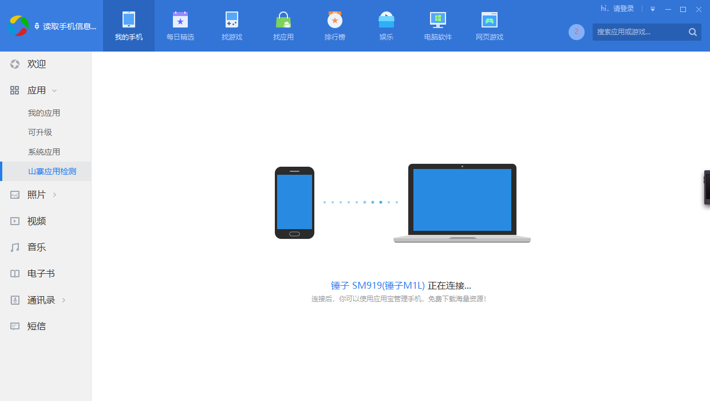Open the 排行榜 rankings tab
The width and height of the screenshot is (710, 401).
(x=335, y=26)
